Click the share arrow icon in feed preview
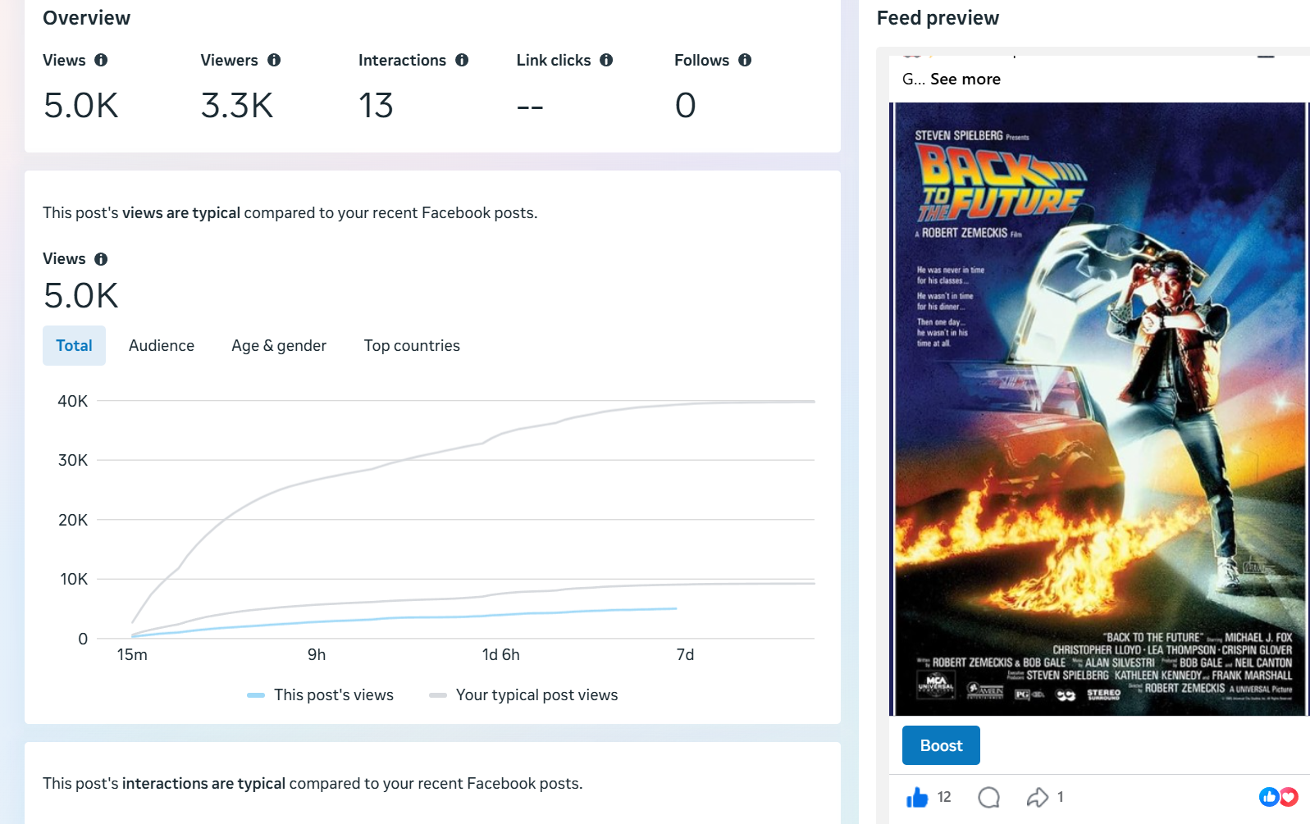1310x824 pixels. pyautogui.click(x=1038, y=797)
